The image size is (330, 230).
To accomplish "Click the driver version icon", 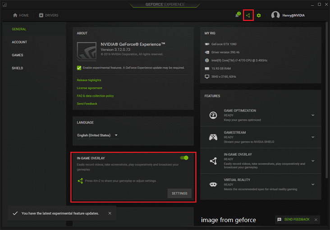I will (x=207, y=52).
